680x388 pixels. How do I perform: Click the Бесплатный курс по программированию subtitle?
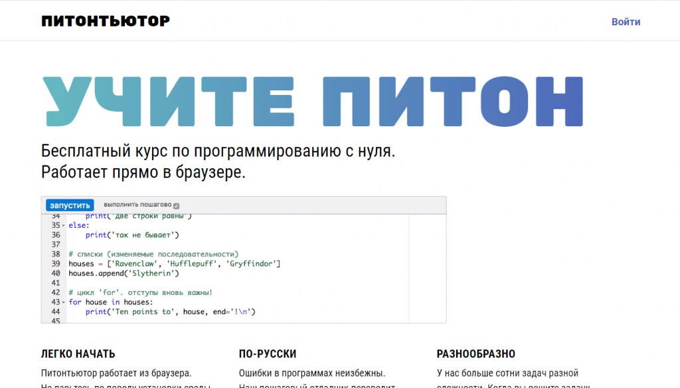(x=218, y=151)
